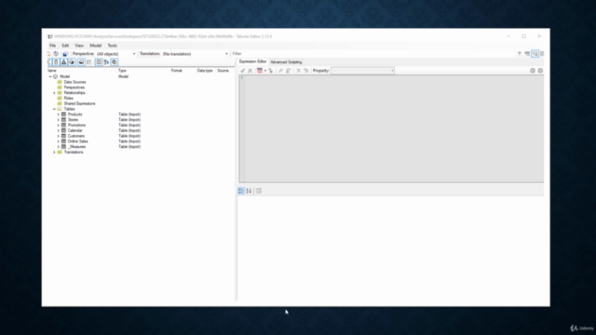Viewport: 596px width, 335px height.
Task: Click inside the expression editor area
Action: coord(394,128)
